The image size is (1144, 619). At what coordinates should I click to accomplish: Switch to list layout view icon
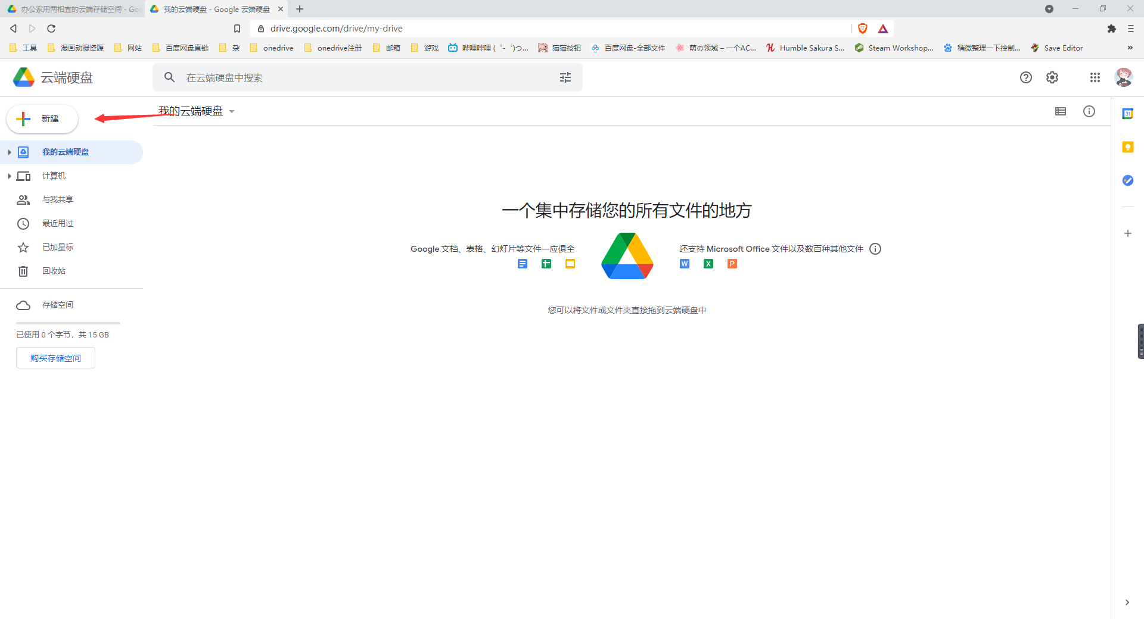click(x=1061, y=111)
